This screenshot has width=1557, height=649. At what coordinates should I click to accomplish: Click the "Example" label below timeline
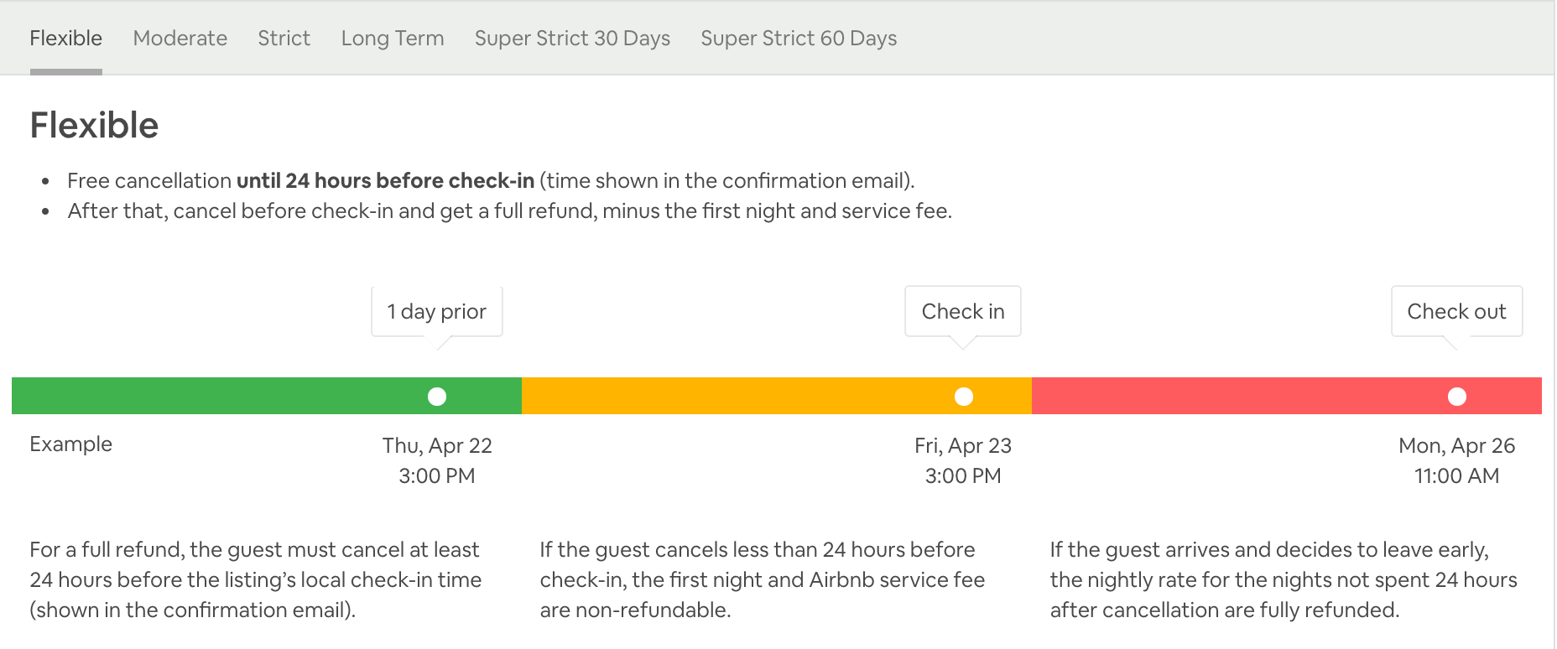pyautogui.click(x=70, y=444)
